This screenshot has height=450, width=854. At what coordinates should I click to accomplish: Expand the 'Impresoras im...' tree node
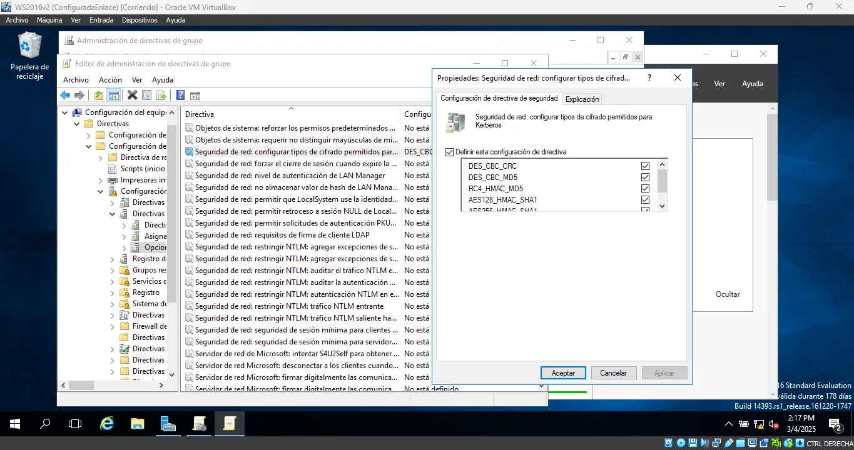click(x=101, y=180)
